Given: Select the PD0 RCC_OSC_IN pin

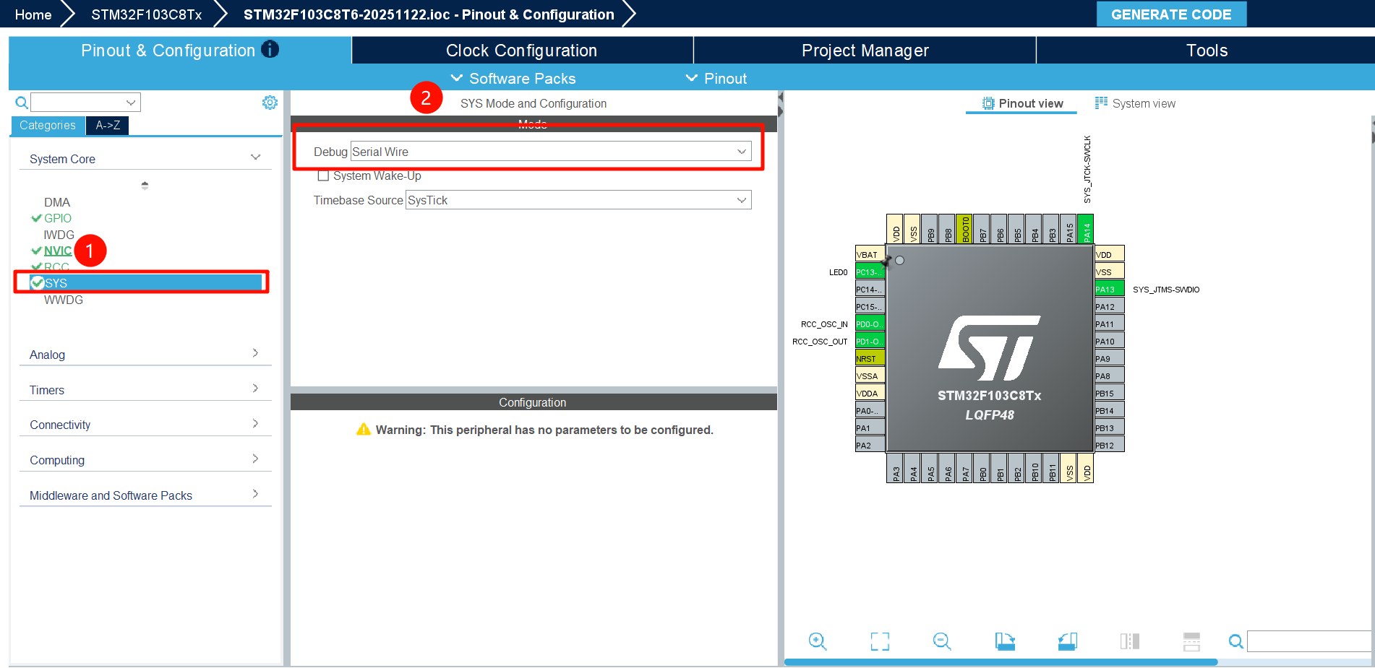Looking at the screenshot, I should tap(870, 324).
